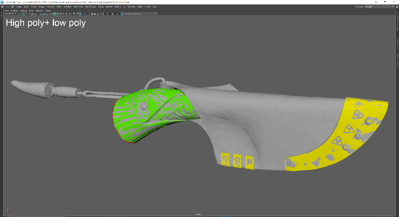The height and width of the screenshot is (217, 399).
Task: Open the Surfaces menu
Action: (x=109, y=7)
